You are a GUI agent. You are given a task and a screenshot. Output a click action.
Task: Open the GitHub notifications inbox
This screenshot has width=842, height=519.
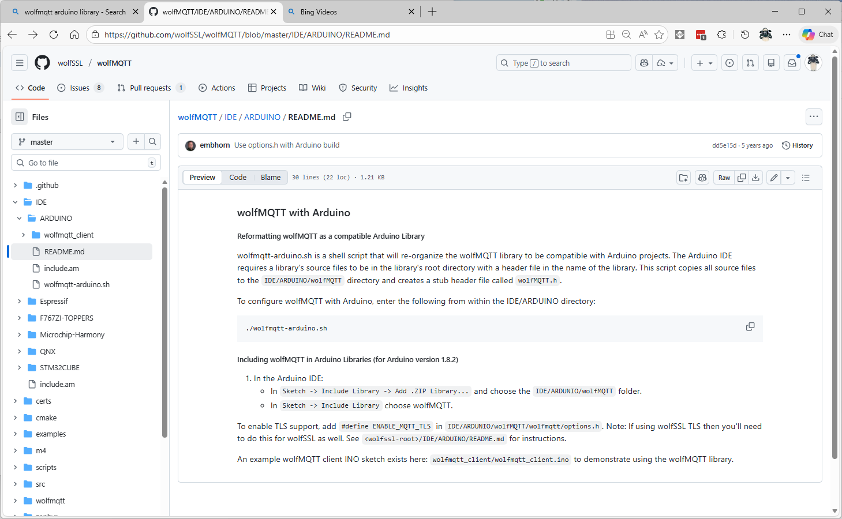tap(792, 63)
